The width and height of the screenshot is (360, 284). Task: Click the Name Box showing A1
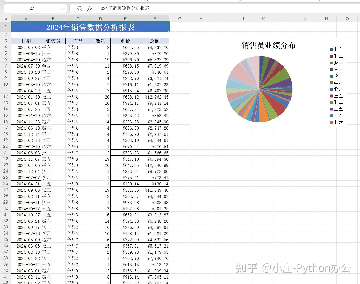tap(32, 9)
